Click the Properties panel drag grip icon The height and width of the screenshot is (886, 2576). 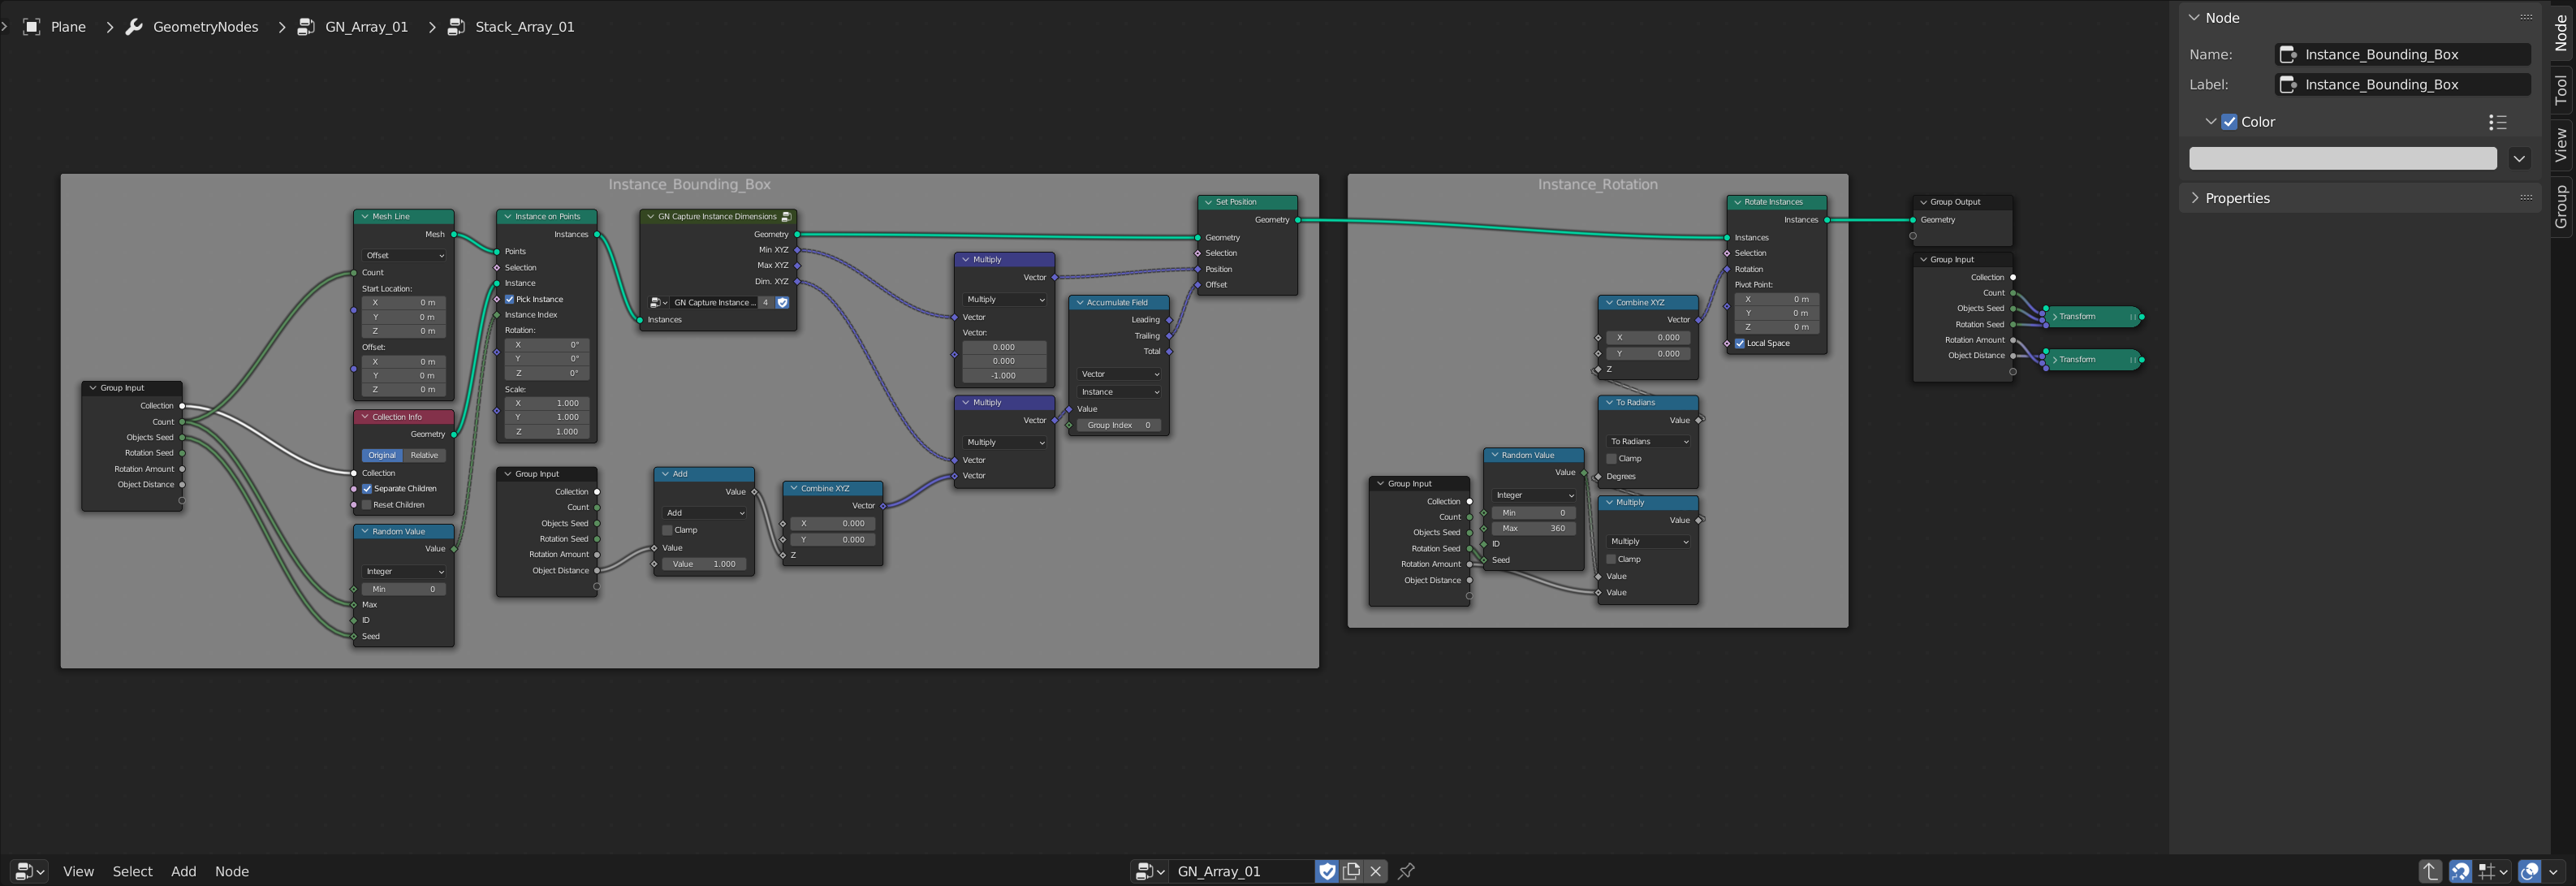pos(2525,198)
